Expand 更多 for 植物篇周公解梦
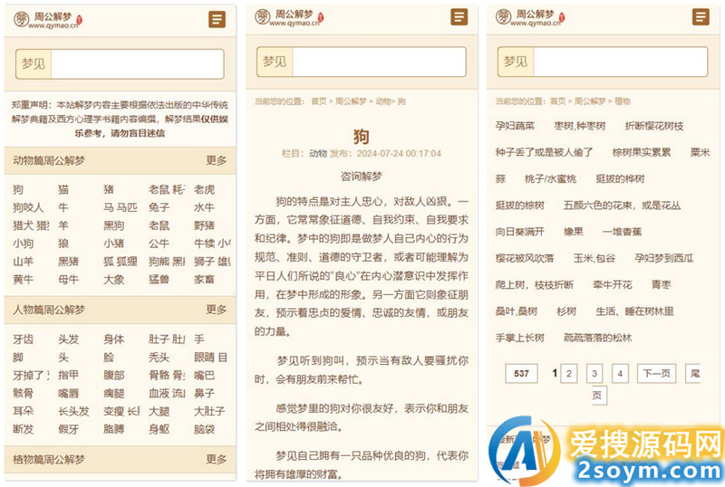 tap(216, 459)
